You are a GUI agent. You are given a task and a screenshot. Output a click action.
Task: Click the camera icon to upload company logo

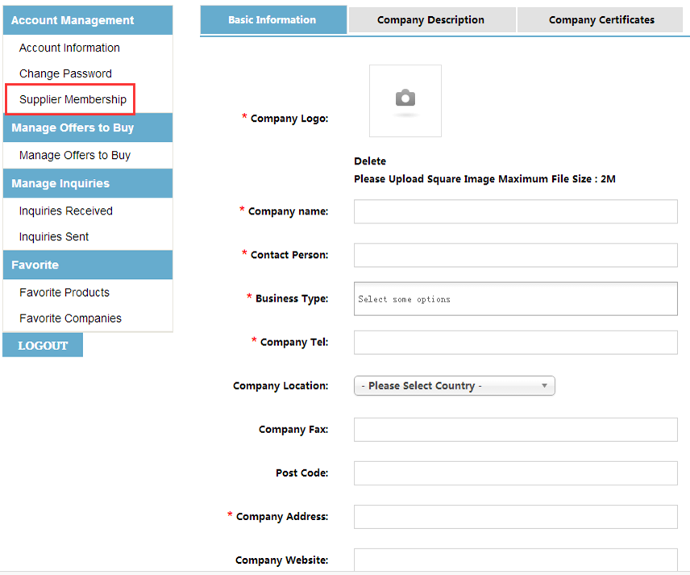tap(405, 98)
